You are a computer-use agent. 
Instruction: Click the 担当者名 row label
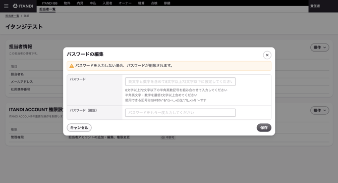coord(17,74)
